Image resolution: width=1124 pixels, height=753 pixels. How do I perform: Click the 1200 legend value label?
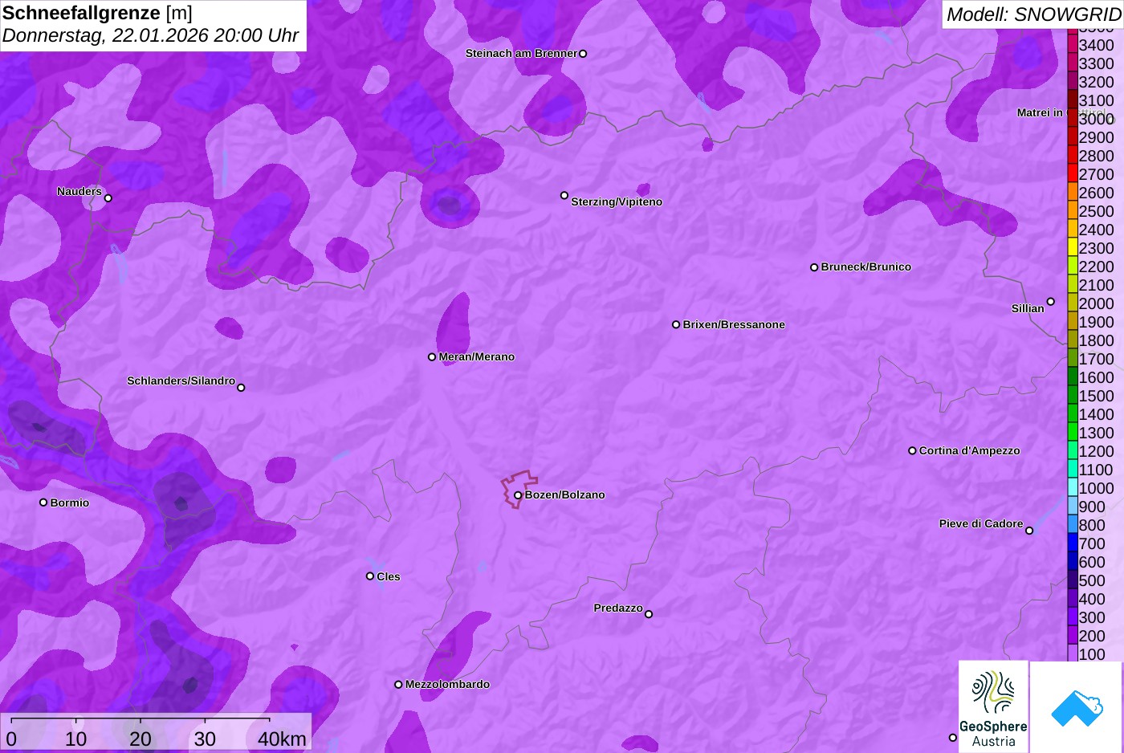pyautogui.click(x=1097, y=452)
